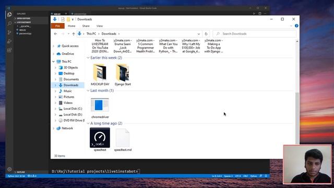Collapse the This PC tree arrow

point(53,62)
